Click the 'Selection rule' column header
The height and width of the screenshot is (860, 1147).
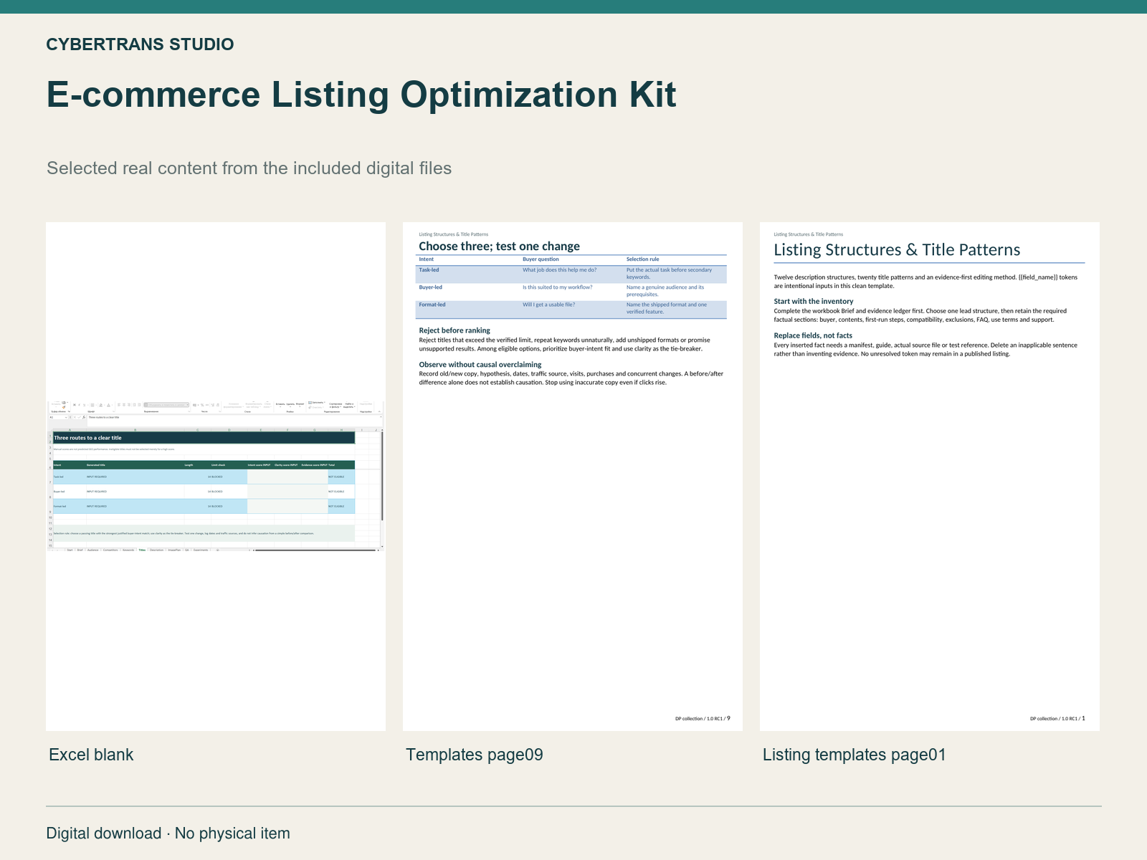[642, 259]
